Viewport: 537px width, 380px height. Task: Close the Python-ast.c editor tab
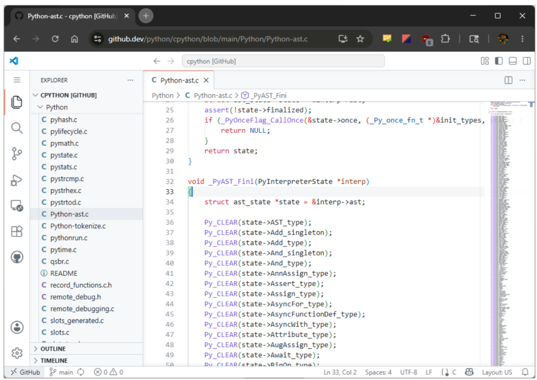pos(206,80)
